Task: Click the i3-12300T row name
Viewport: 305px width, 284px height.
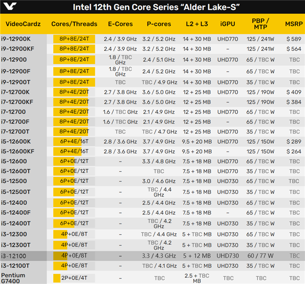Action: [16, 245]
